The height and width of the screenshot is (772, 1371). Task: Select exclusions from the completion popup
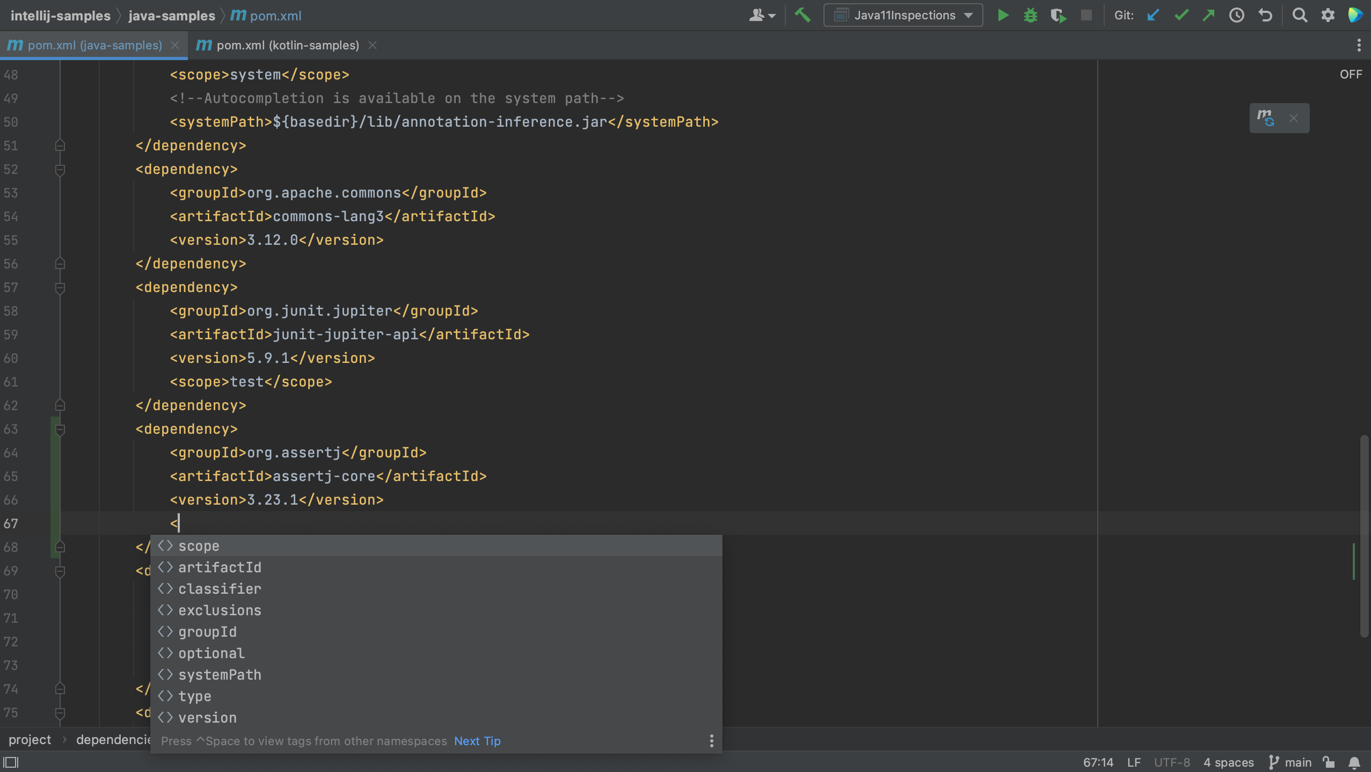pyautogui.click(x=220, y=610)
